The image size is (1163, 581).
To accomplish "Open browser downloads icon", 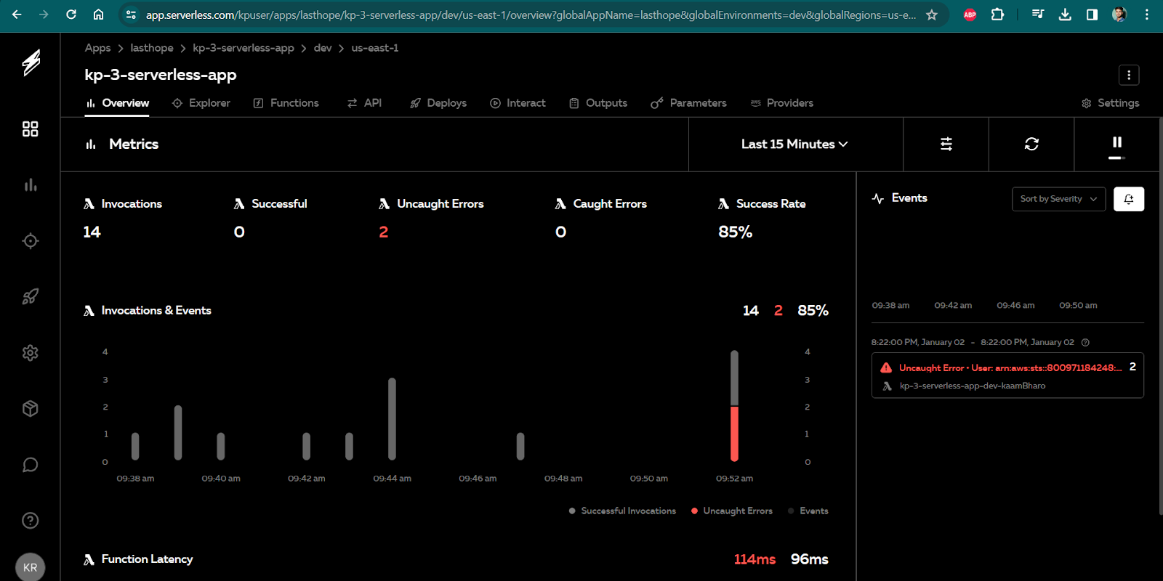I will [x=1065, y=15].
